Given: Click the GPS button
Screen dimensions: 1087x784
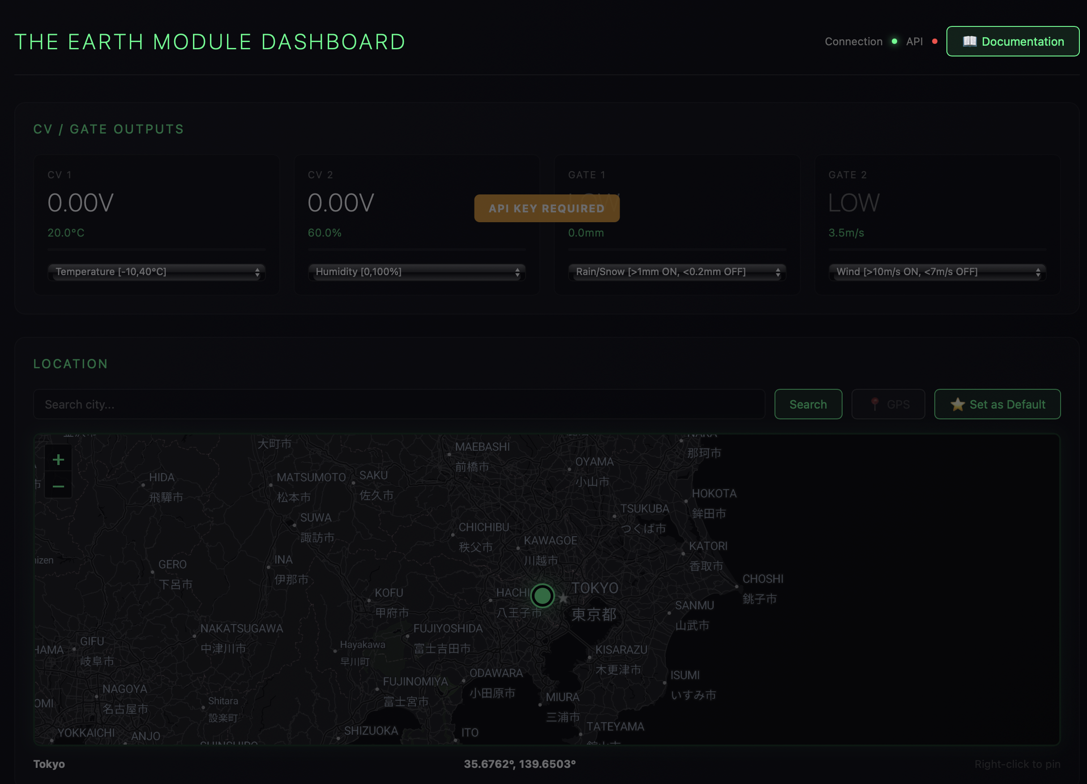Looking at the screenshot, I should coord(888,404).
